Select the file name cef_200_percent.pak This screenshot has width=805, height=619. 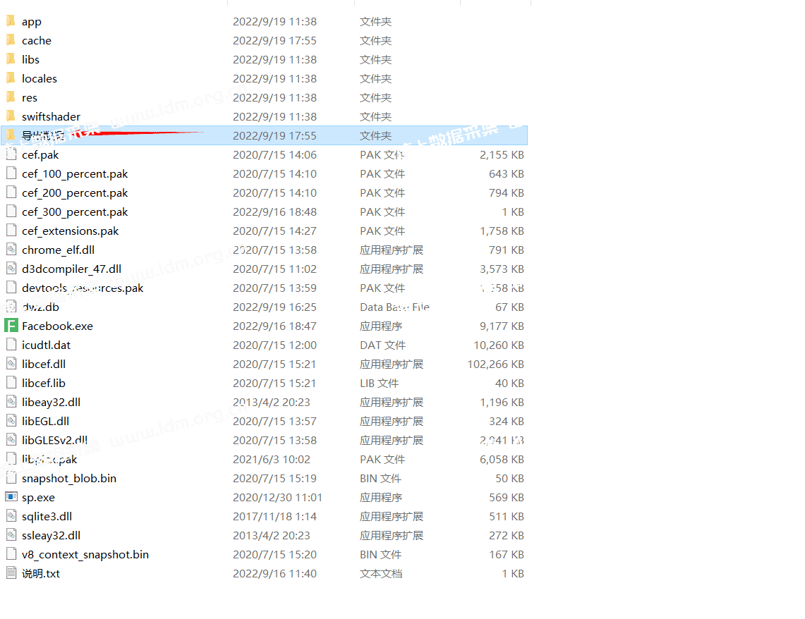click(x=75, y=193)
